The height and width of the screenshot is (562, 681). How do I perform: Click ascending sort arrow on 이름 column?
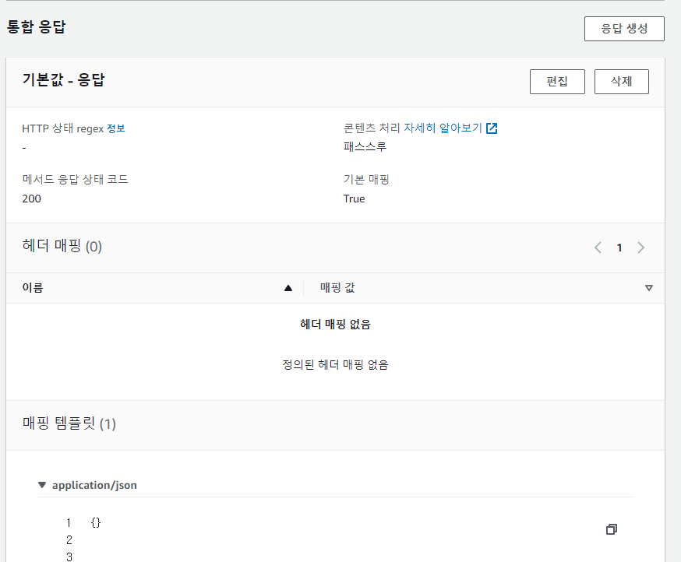click(288, 288)
